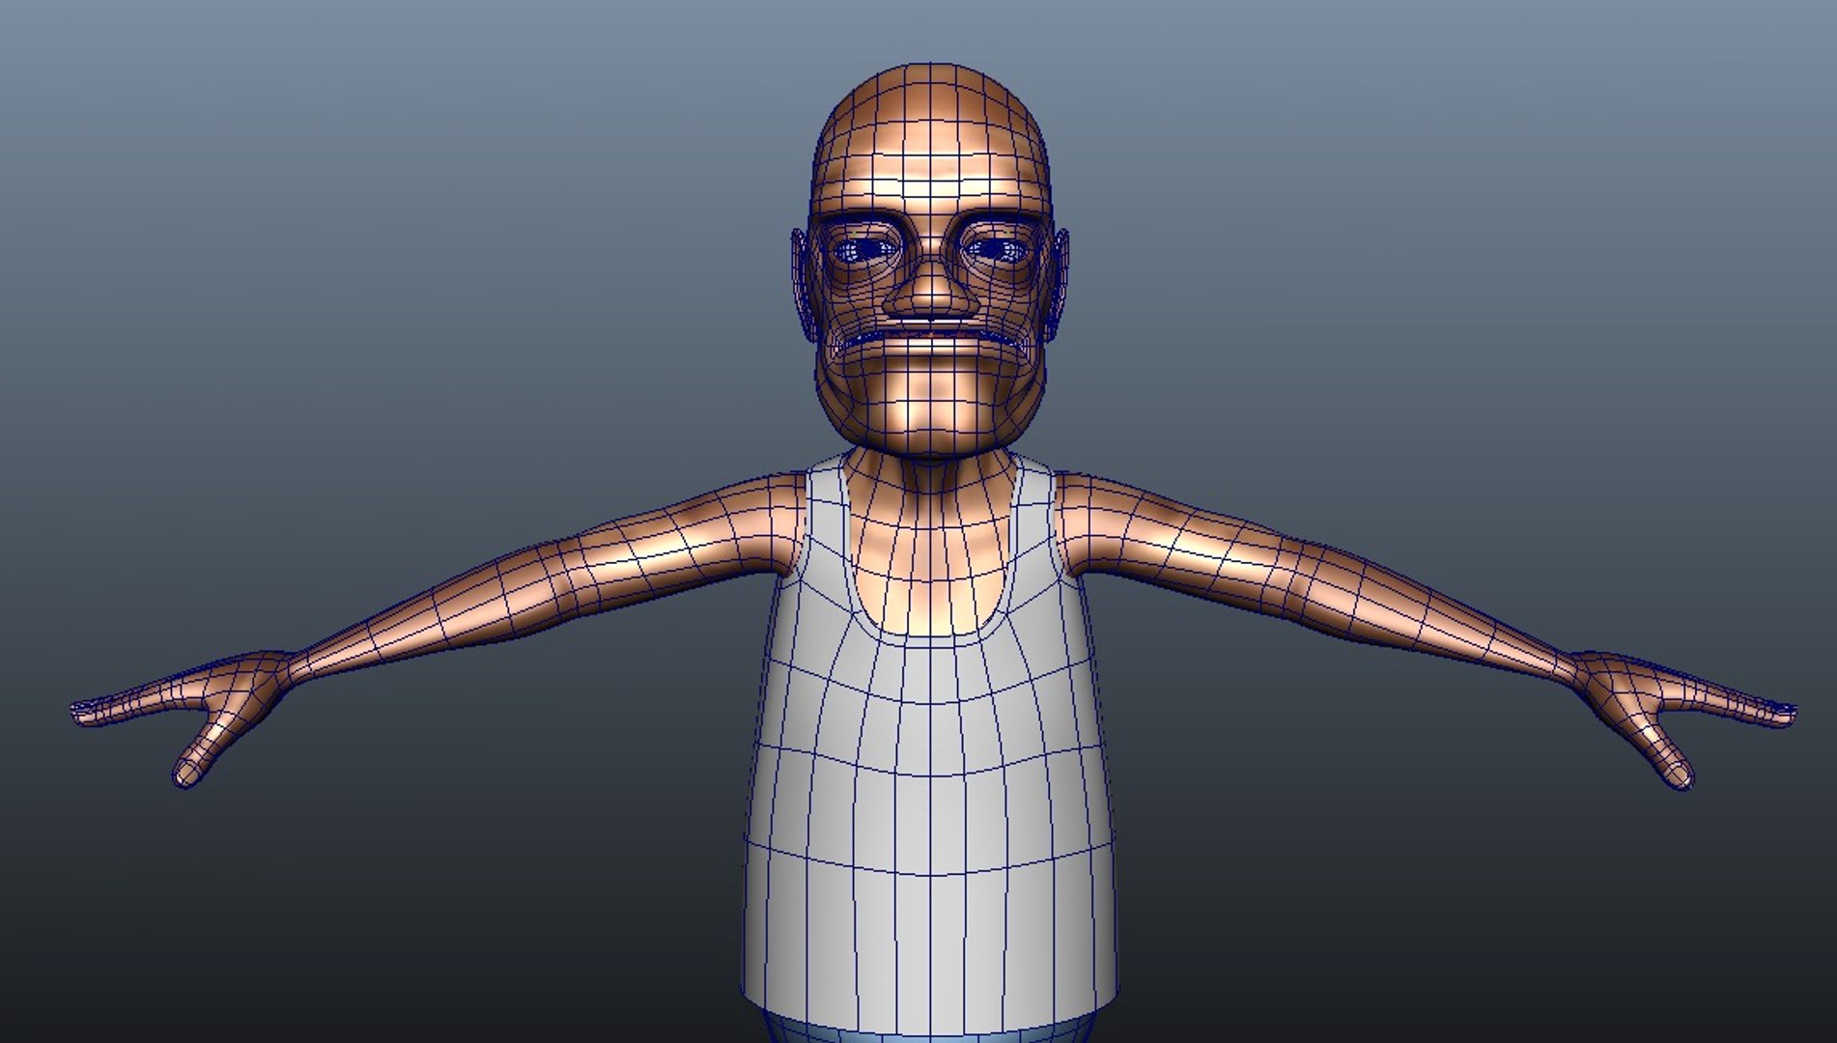The height and width of the screenshot is (1043, 1837).
Task: Select the hand on the viewer's right
Action: click(x=1683, y=719)
